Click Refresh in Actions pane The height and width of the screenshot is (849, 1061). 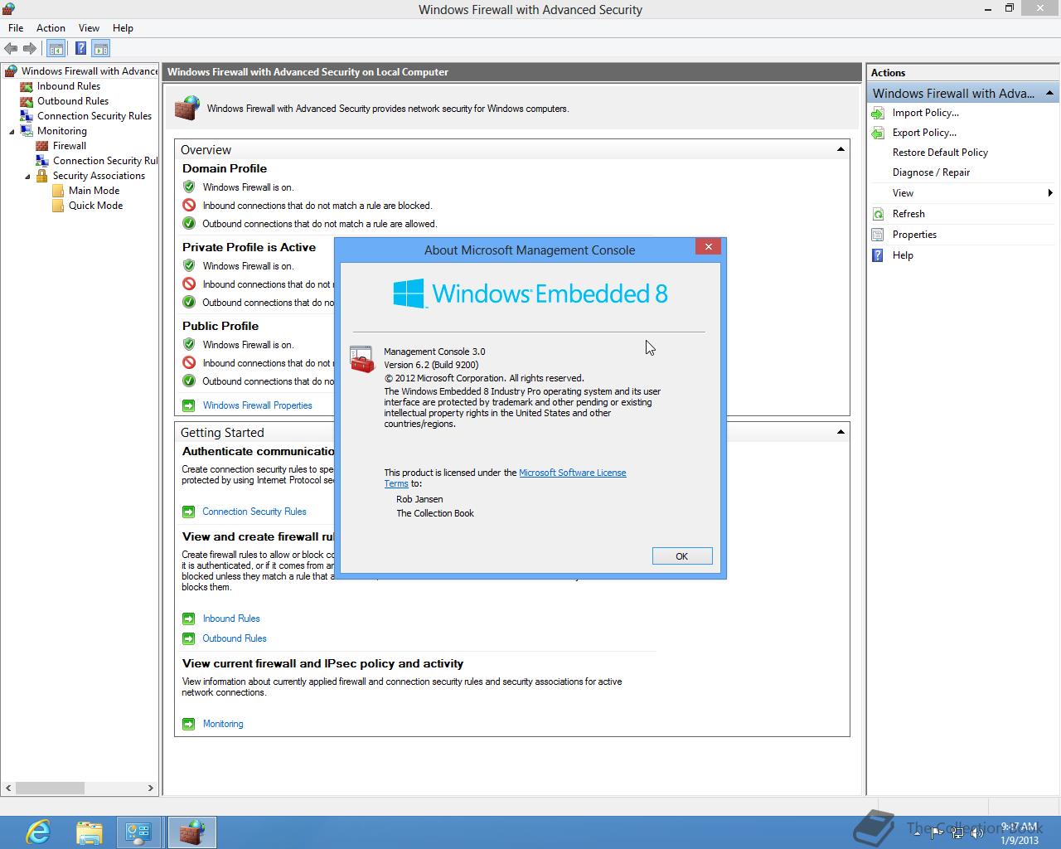coord(908,214)
